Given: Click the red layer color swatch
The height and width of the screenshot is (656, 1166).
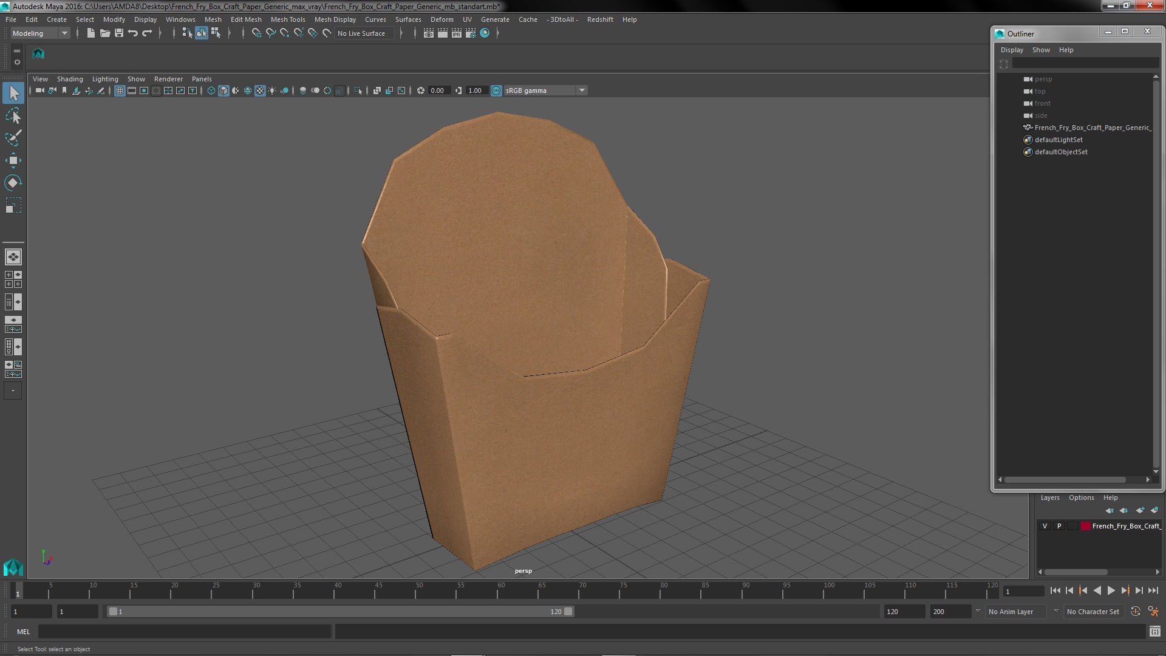Looking at the screenshot, I should point(1085,526).
